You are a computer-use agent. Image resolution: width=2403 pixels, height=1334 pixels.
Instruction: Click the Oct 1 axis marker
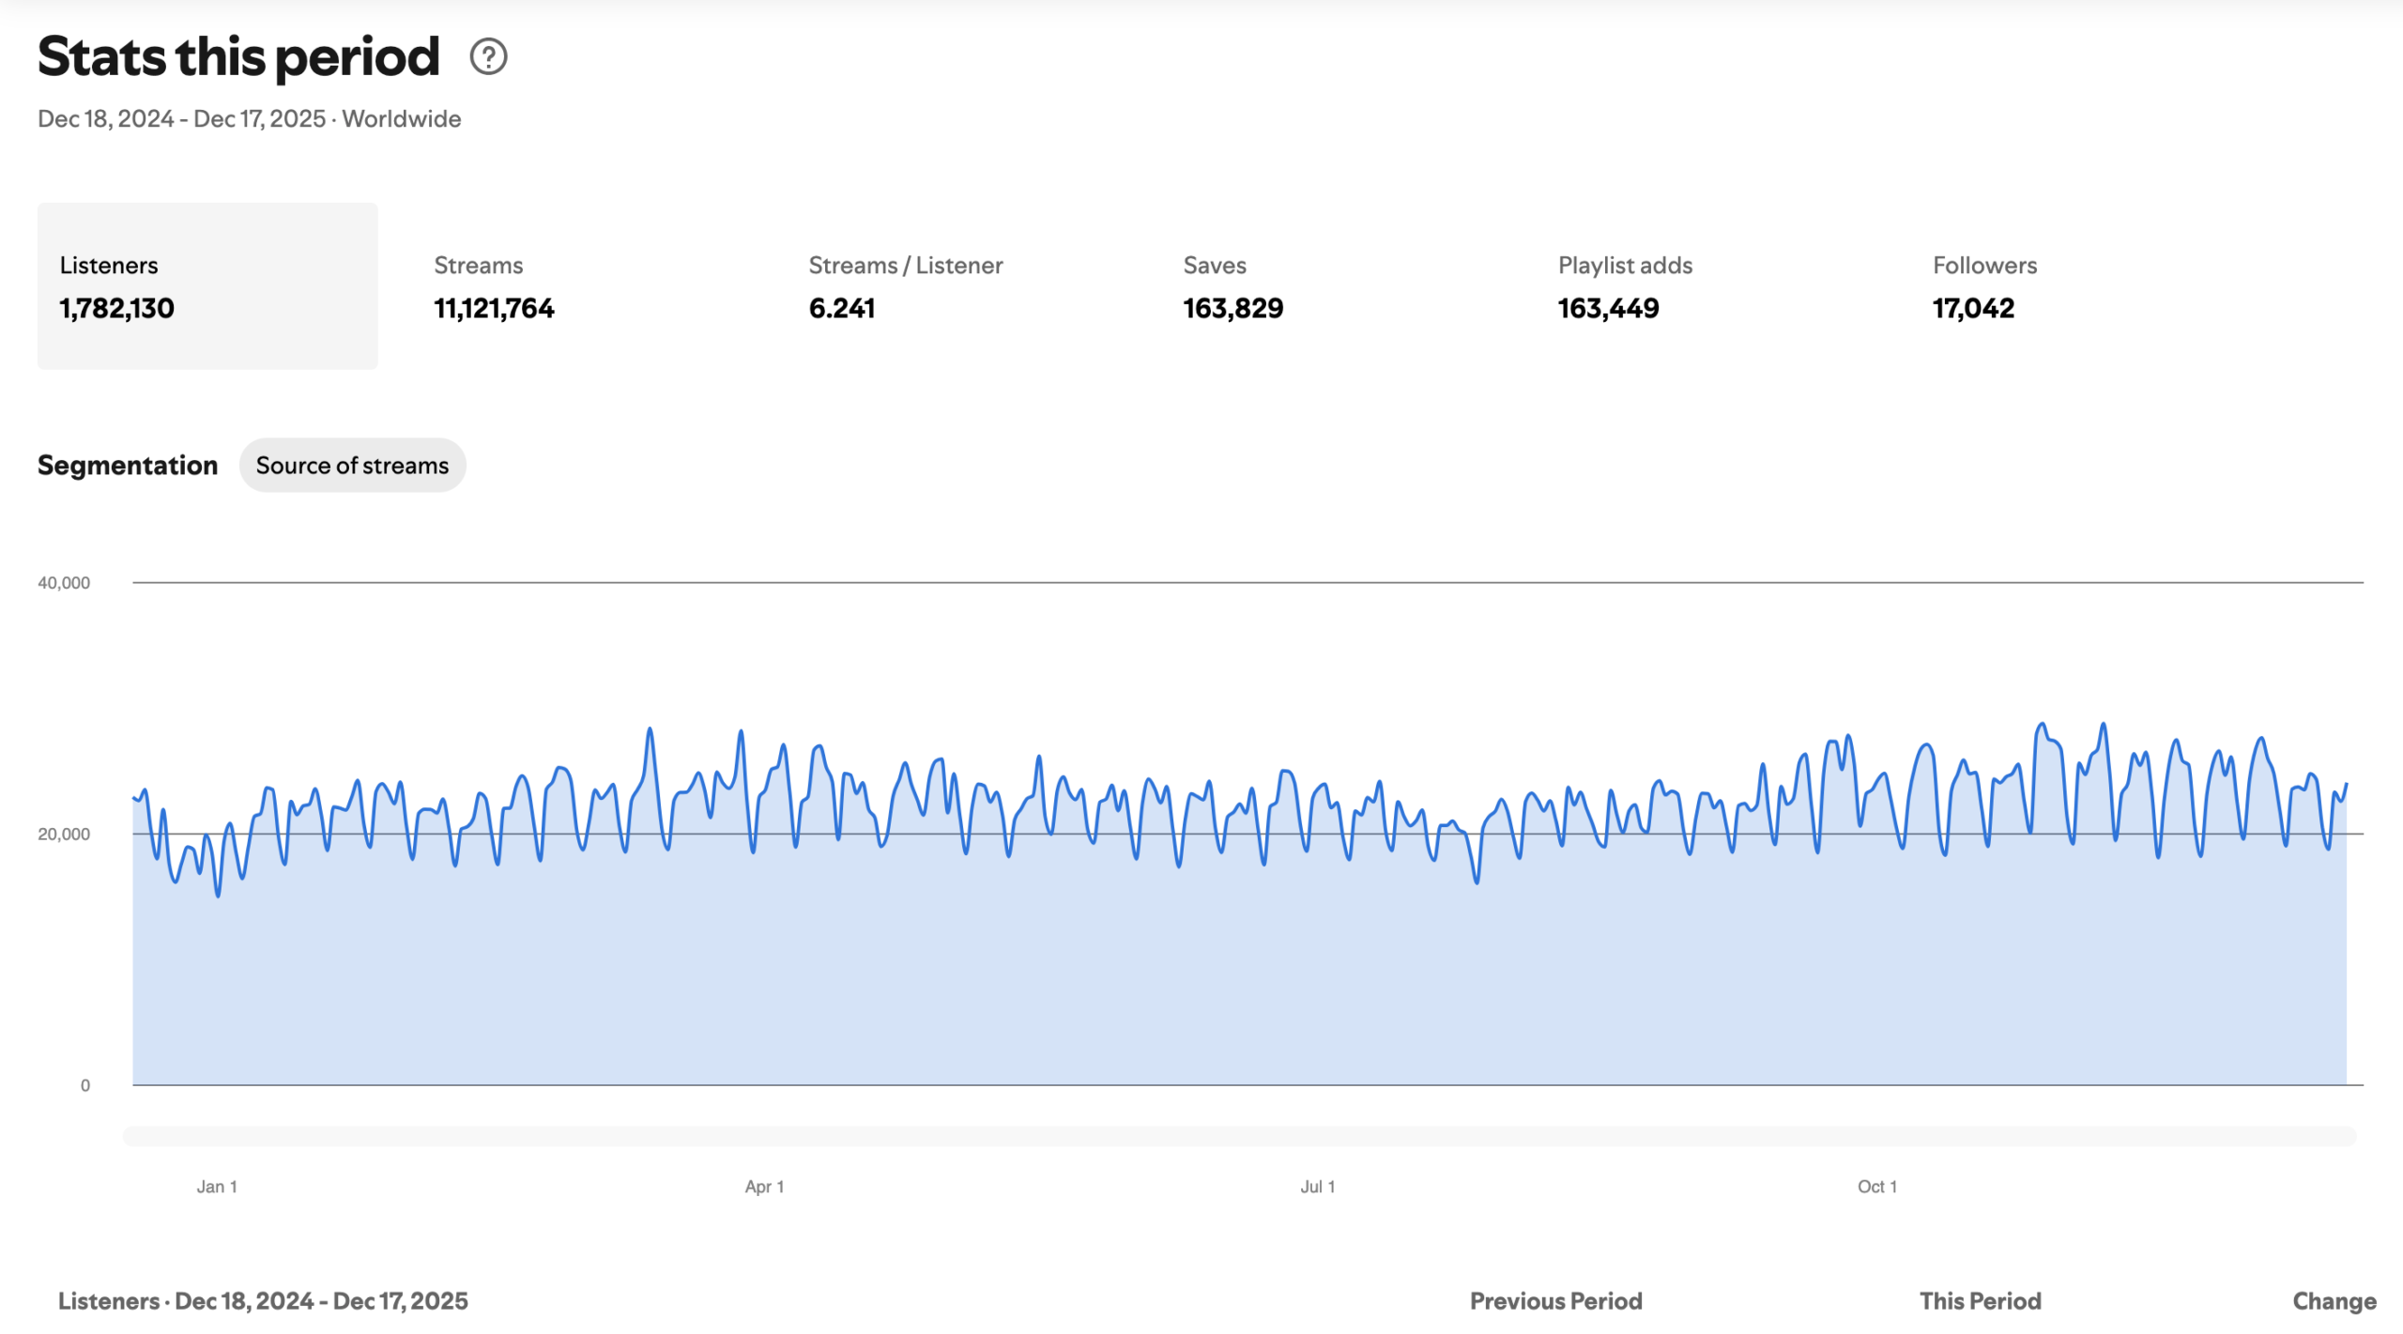(1876, 1188)
